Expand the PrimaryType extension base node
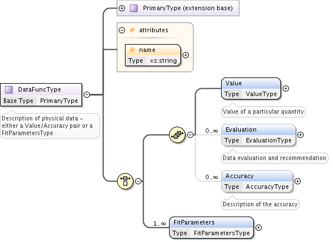This screenshot has height=242, width=333. click(x=122, y=8)
